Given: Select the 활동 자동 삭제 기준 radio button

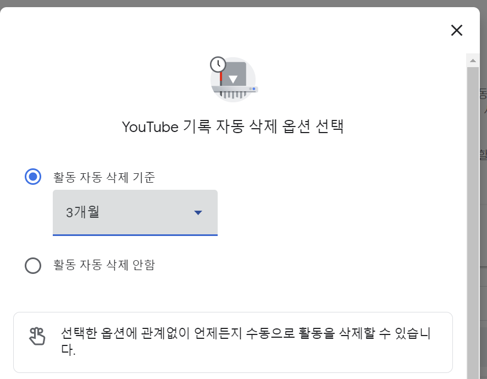Looking at the screenshot, I should [33, 177].
